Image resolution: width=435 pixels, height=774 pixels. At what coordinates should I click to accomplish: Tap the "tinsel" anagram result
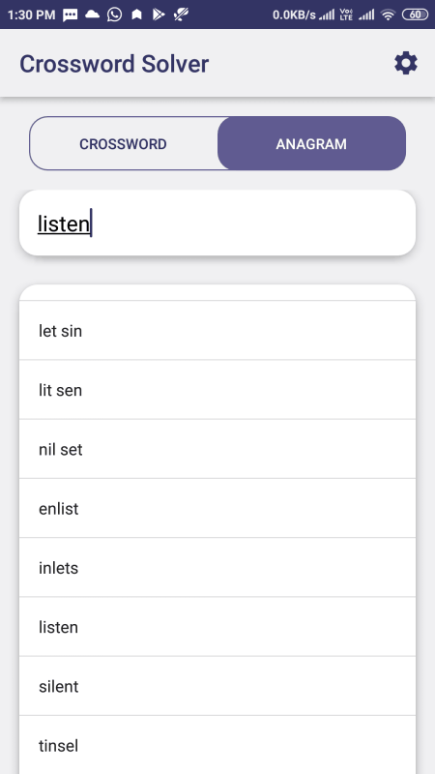coord(217,745)
